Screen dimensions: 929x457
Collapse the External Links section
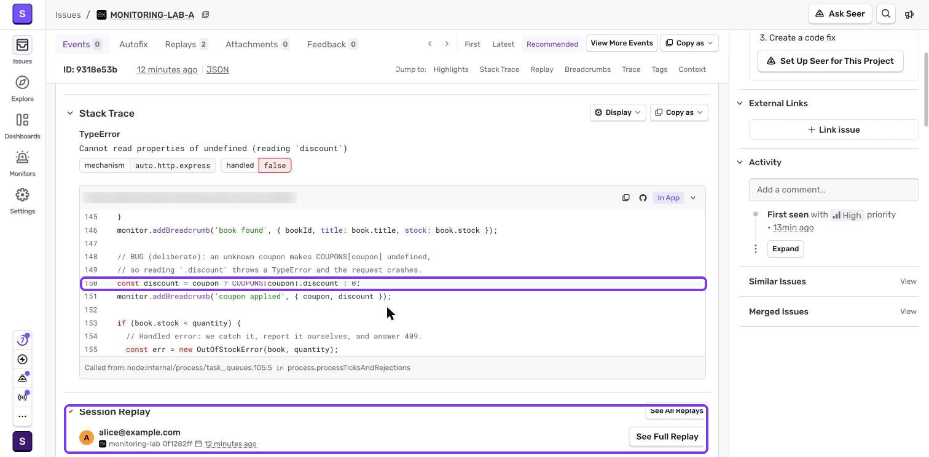pyautogui.click(x=740, y=103)
